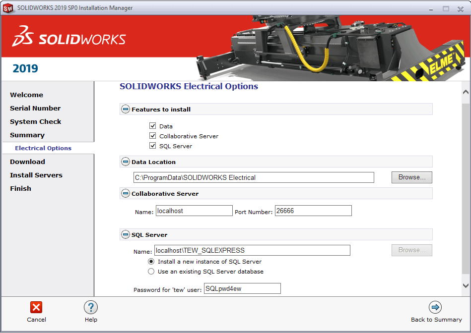Click Browse for Data Location
The height and width of the screenshot is (333, 471).
412,177
